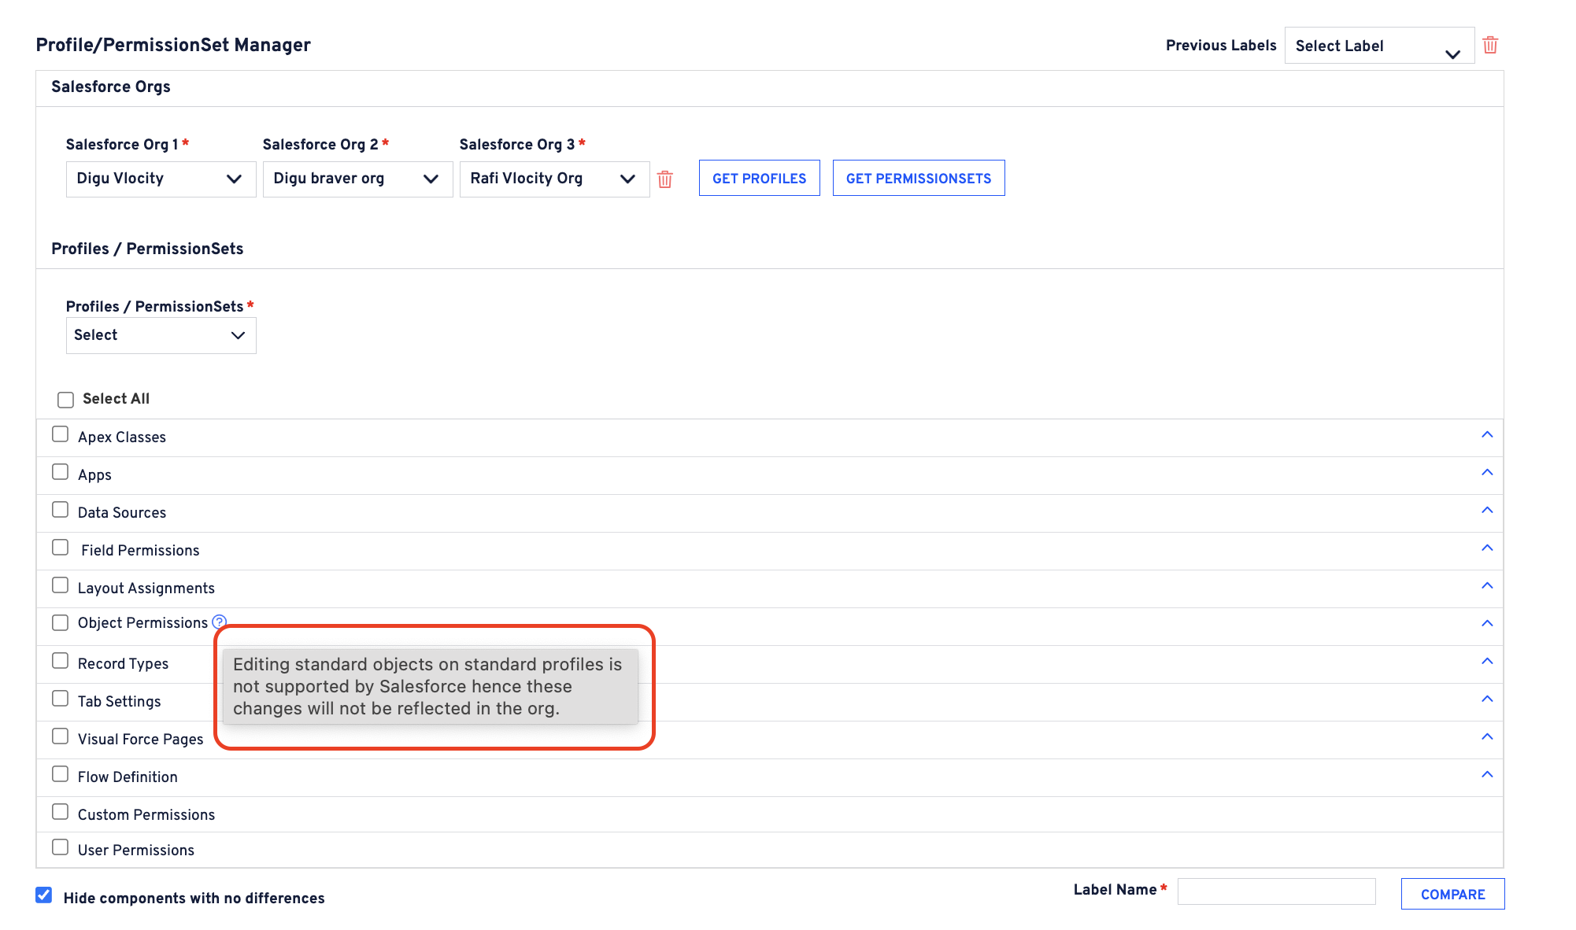Collapse the Tab Settings section chevron

pos(1487,699)
